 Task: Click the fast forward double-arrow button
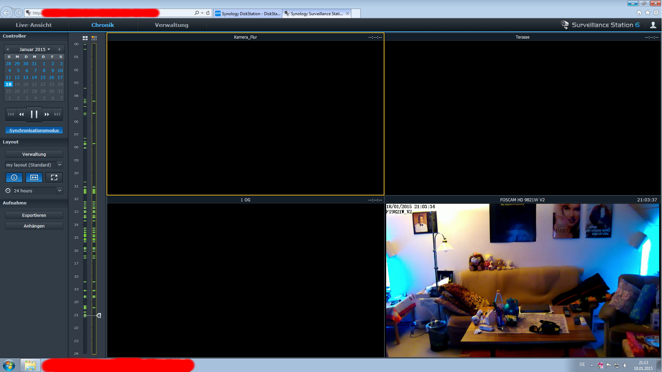47,114
